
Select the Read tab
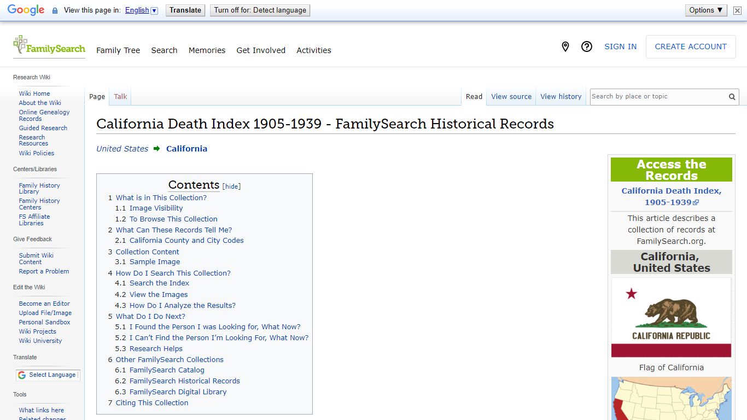(474, 97)
